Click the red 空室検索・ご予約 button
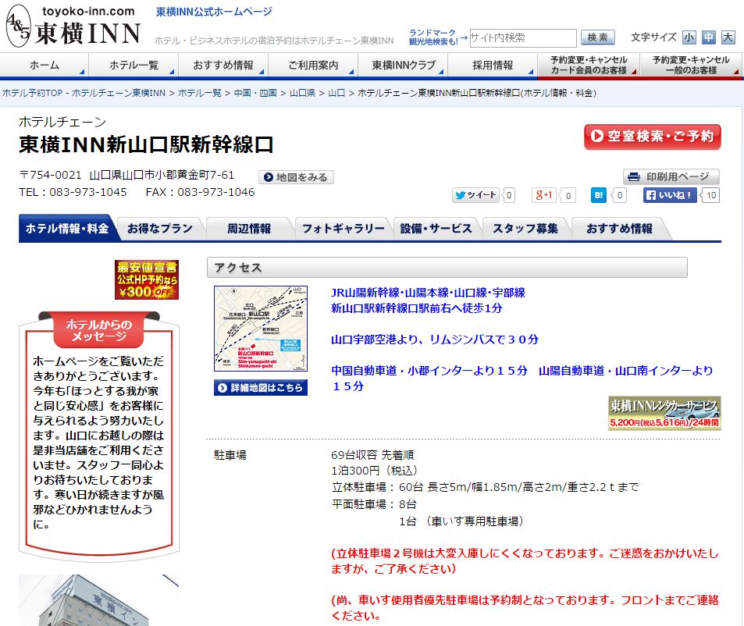Image resolution: width=744 pixels, height=626 pixels. pos(653,137)
